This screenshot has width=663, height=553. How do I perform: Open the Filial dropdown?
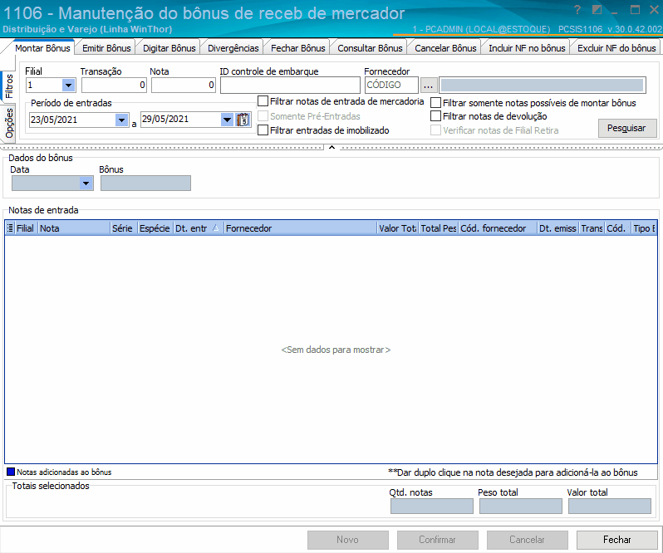pyautogui.click(x=68, y=85)
